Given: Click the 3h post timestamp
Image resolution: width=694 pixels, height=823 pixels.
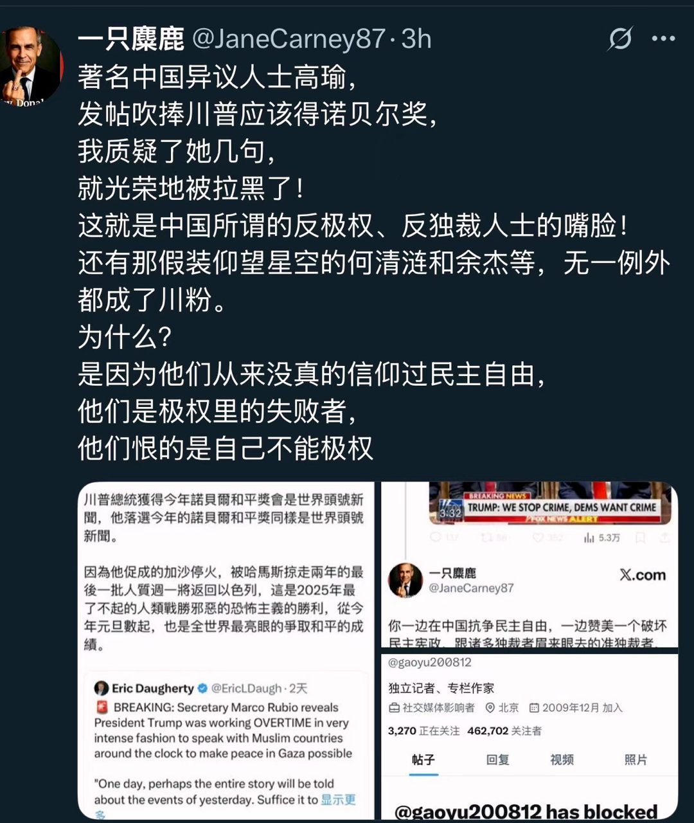Looking at the screenshot, I should 416,39.
